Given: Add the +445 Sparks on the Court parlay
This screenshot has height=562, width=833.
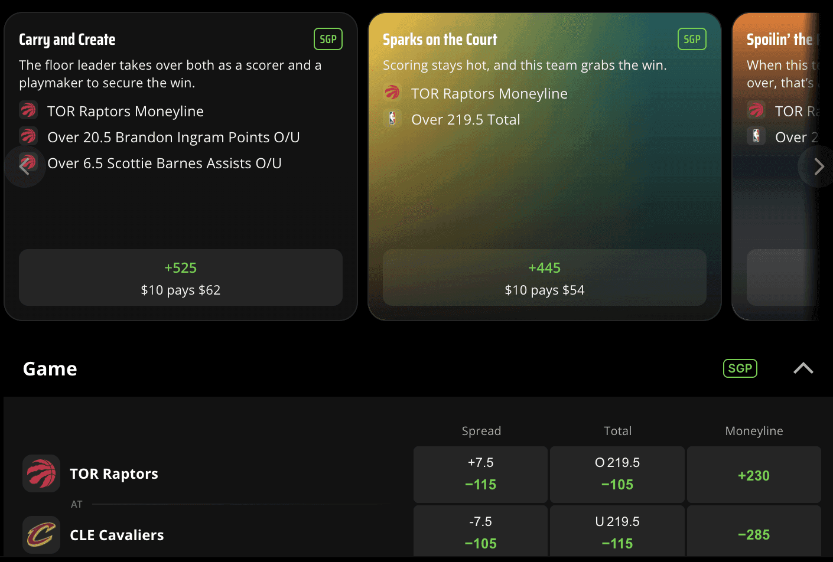Looking at the screenshot, I should click(x=544, y=277).
